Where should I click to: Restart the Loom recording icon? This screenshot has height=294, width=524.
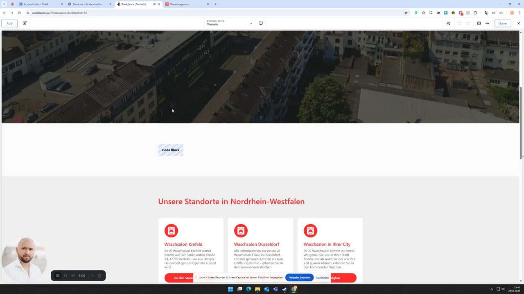93,276
